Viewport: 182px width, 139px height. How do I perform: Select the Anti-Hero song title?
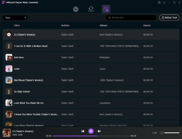(x=19, y=58)
